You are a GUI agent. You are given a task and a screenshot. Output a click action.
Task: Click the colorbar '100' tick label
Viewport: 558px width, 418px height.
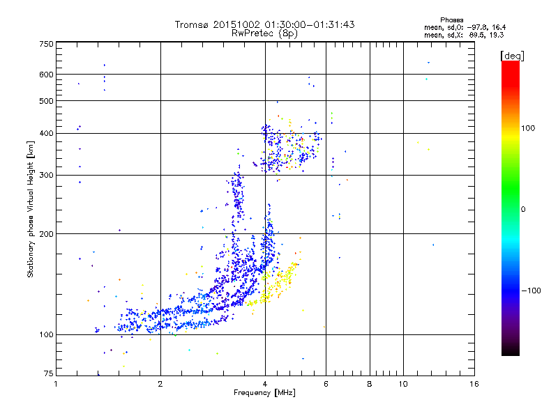528,128
